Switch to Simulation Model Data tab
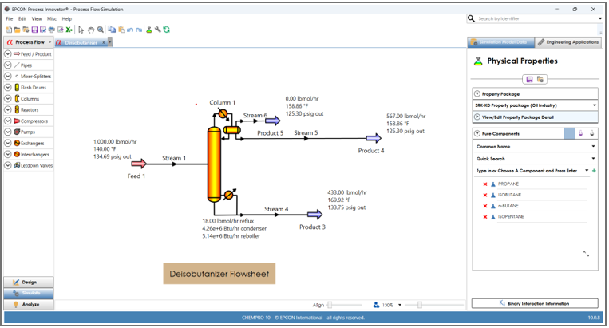This screenshot has height=328, width=609. click(x=500, y=42)
